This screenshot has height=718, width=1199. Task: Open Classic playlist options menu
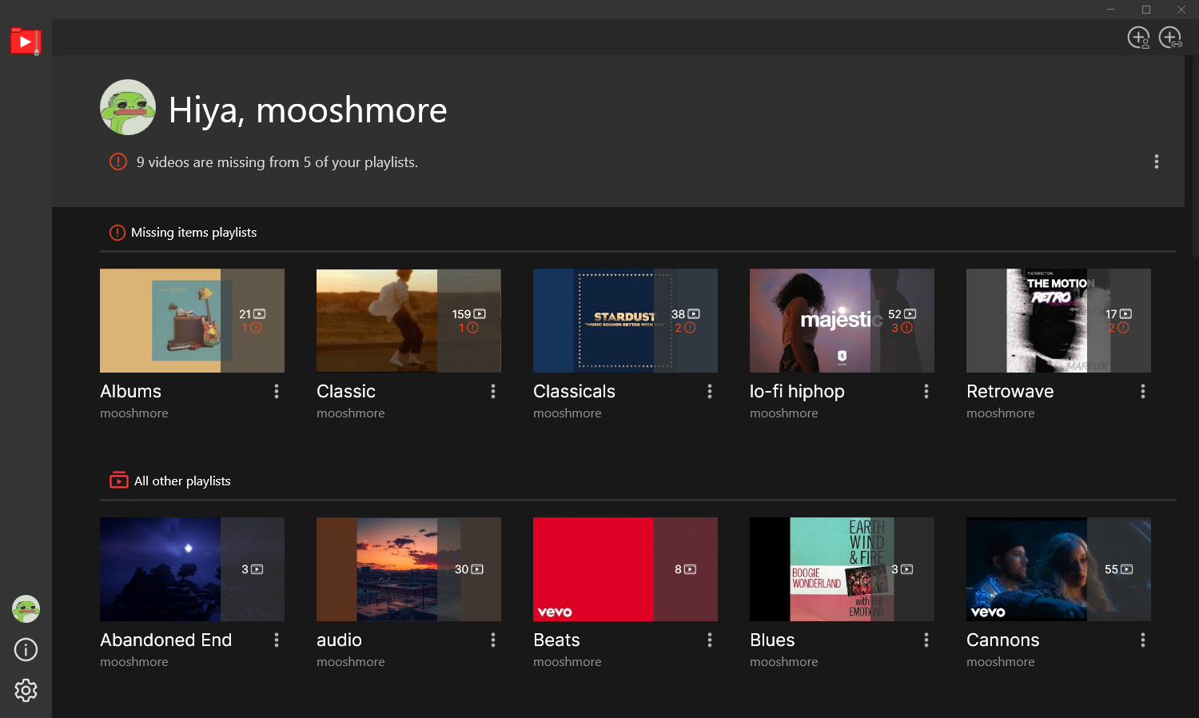coord(493,391)
